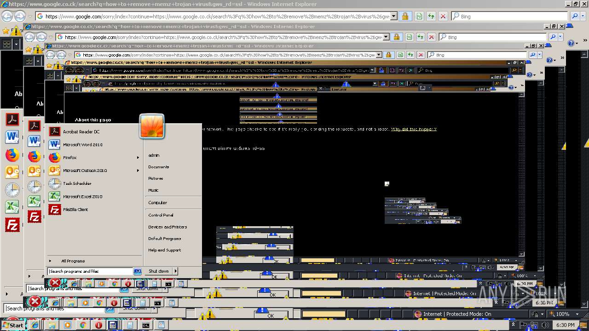589x331 pixels.
Task: Click the front Start menu search field
Action: tap(91, 271)
